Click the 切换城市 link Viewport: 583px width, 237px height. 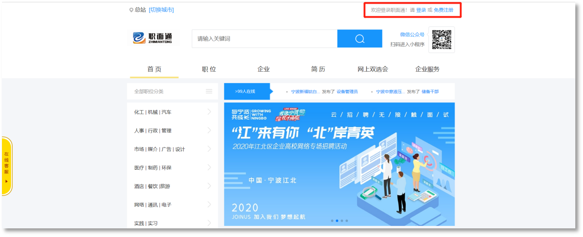(x=161, y=10)
